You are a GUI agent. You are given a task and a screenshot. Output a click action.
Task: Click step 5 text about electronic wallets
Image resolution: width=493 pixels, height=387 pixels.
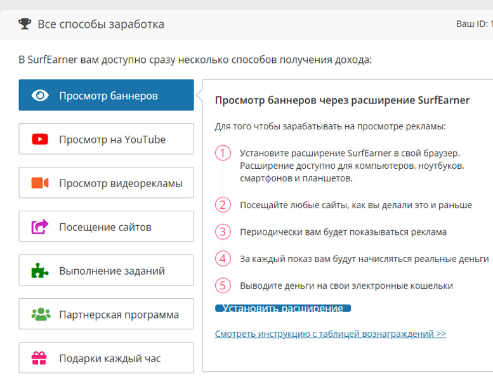(x=346, y=285)
